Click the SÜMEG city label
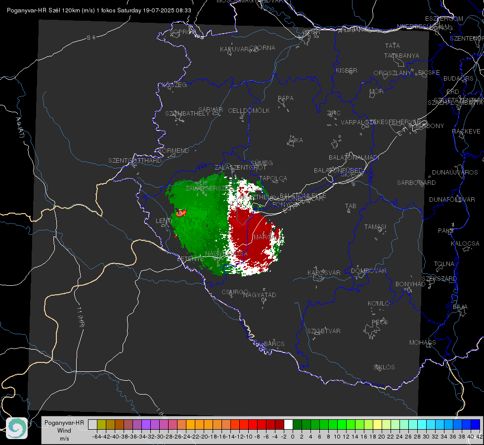Image resolution: width=484 pixels, height=445 pixels. click(x=262, y=163)
